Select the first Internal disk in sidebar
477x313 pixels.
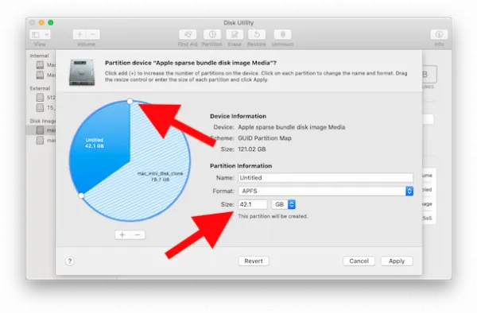pyautogui.click(x=45, y=64)
